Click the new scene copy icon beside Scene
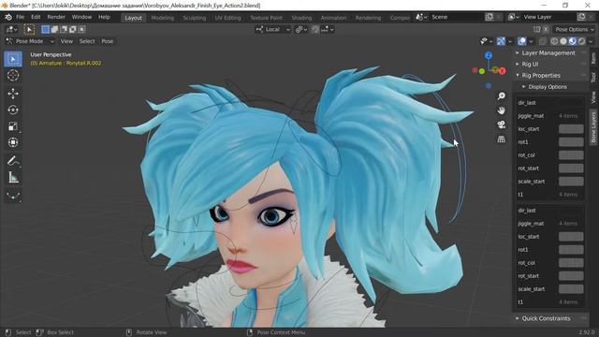599x337 pixels. pos(489,17)
